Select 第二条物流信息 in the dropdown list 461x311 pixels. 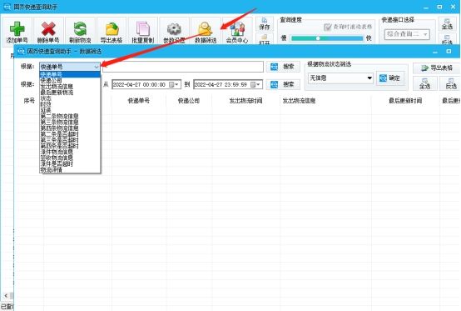[x=70, y=116]
